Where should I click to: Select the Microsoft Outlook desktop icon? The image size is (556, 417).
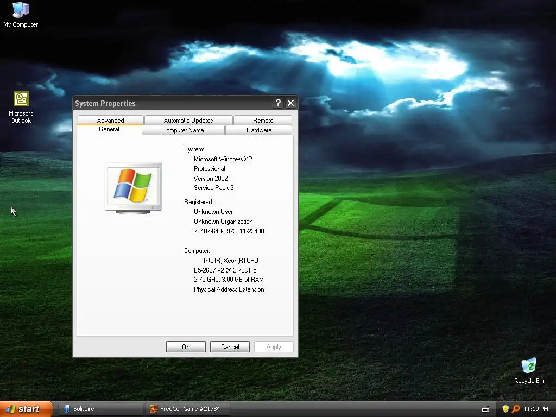pyautogui.click(x=21, y=107)
